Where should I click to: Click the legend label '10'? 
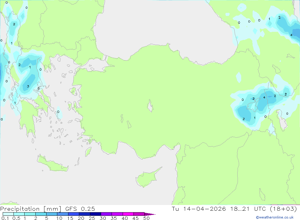point(59,218)
